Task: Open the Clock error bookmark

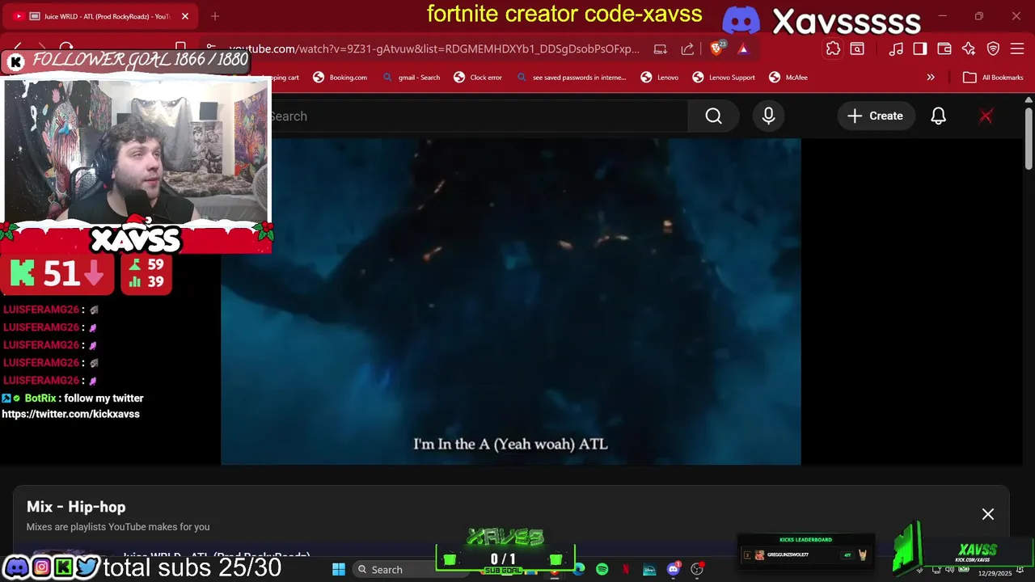Action: (x=478, y=78)
